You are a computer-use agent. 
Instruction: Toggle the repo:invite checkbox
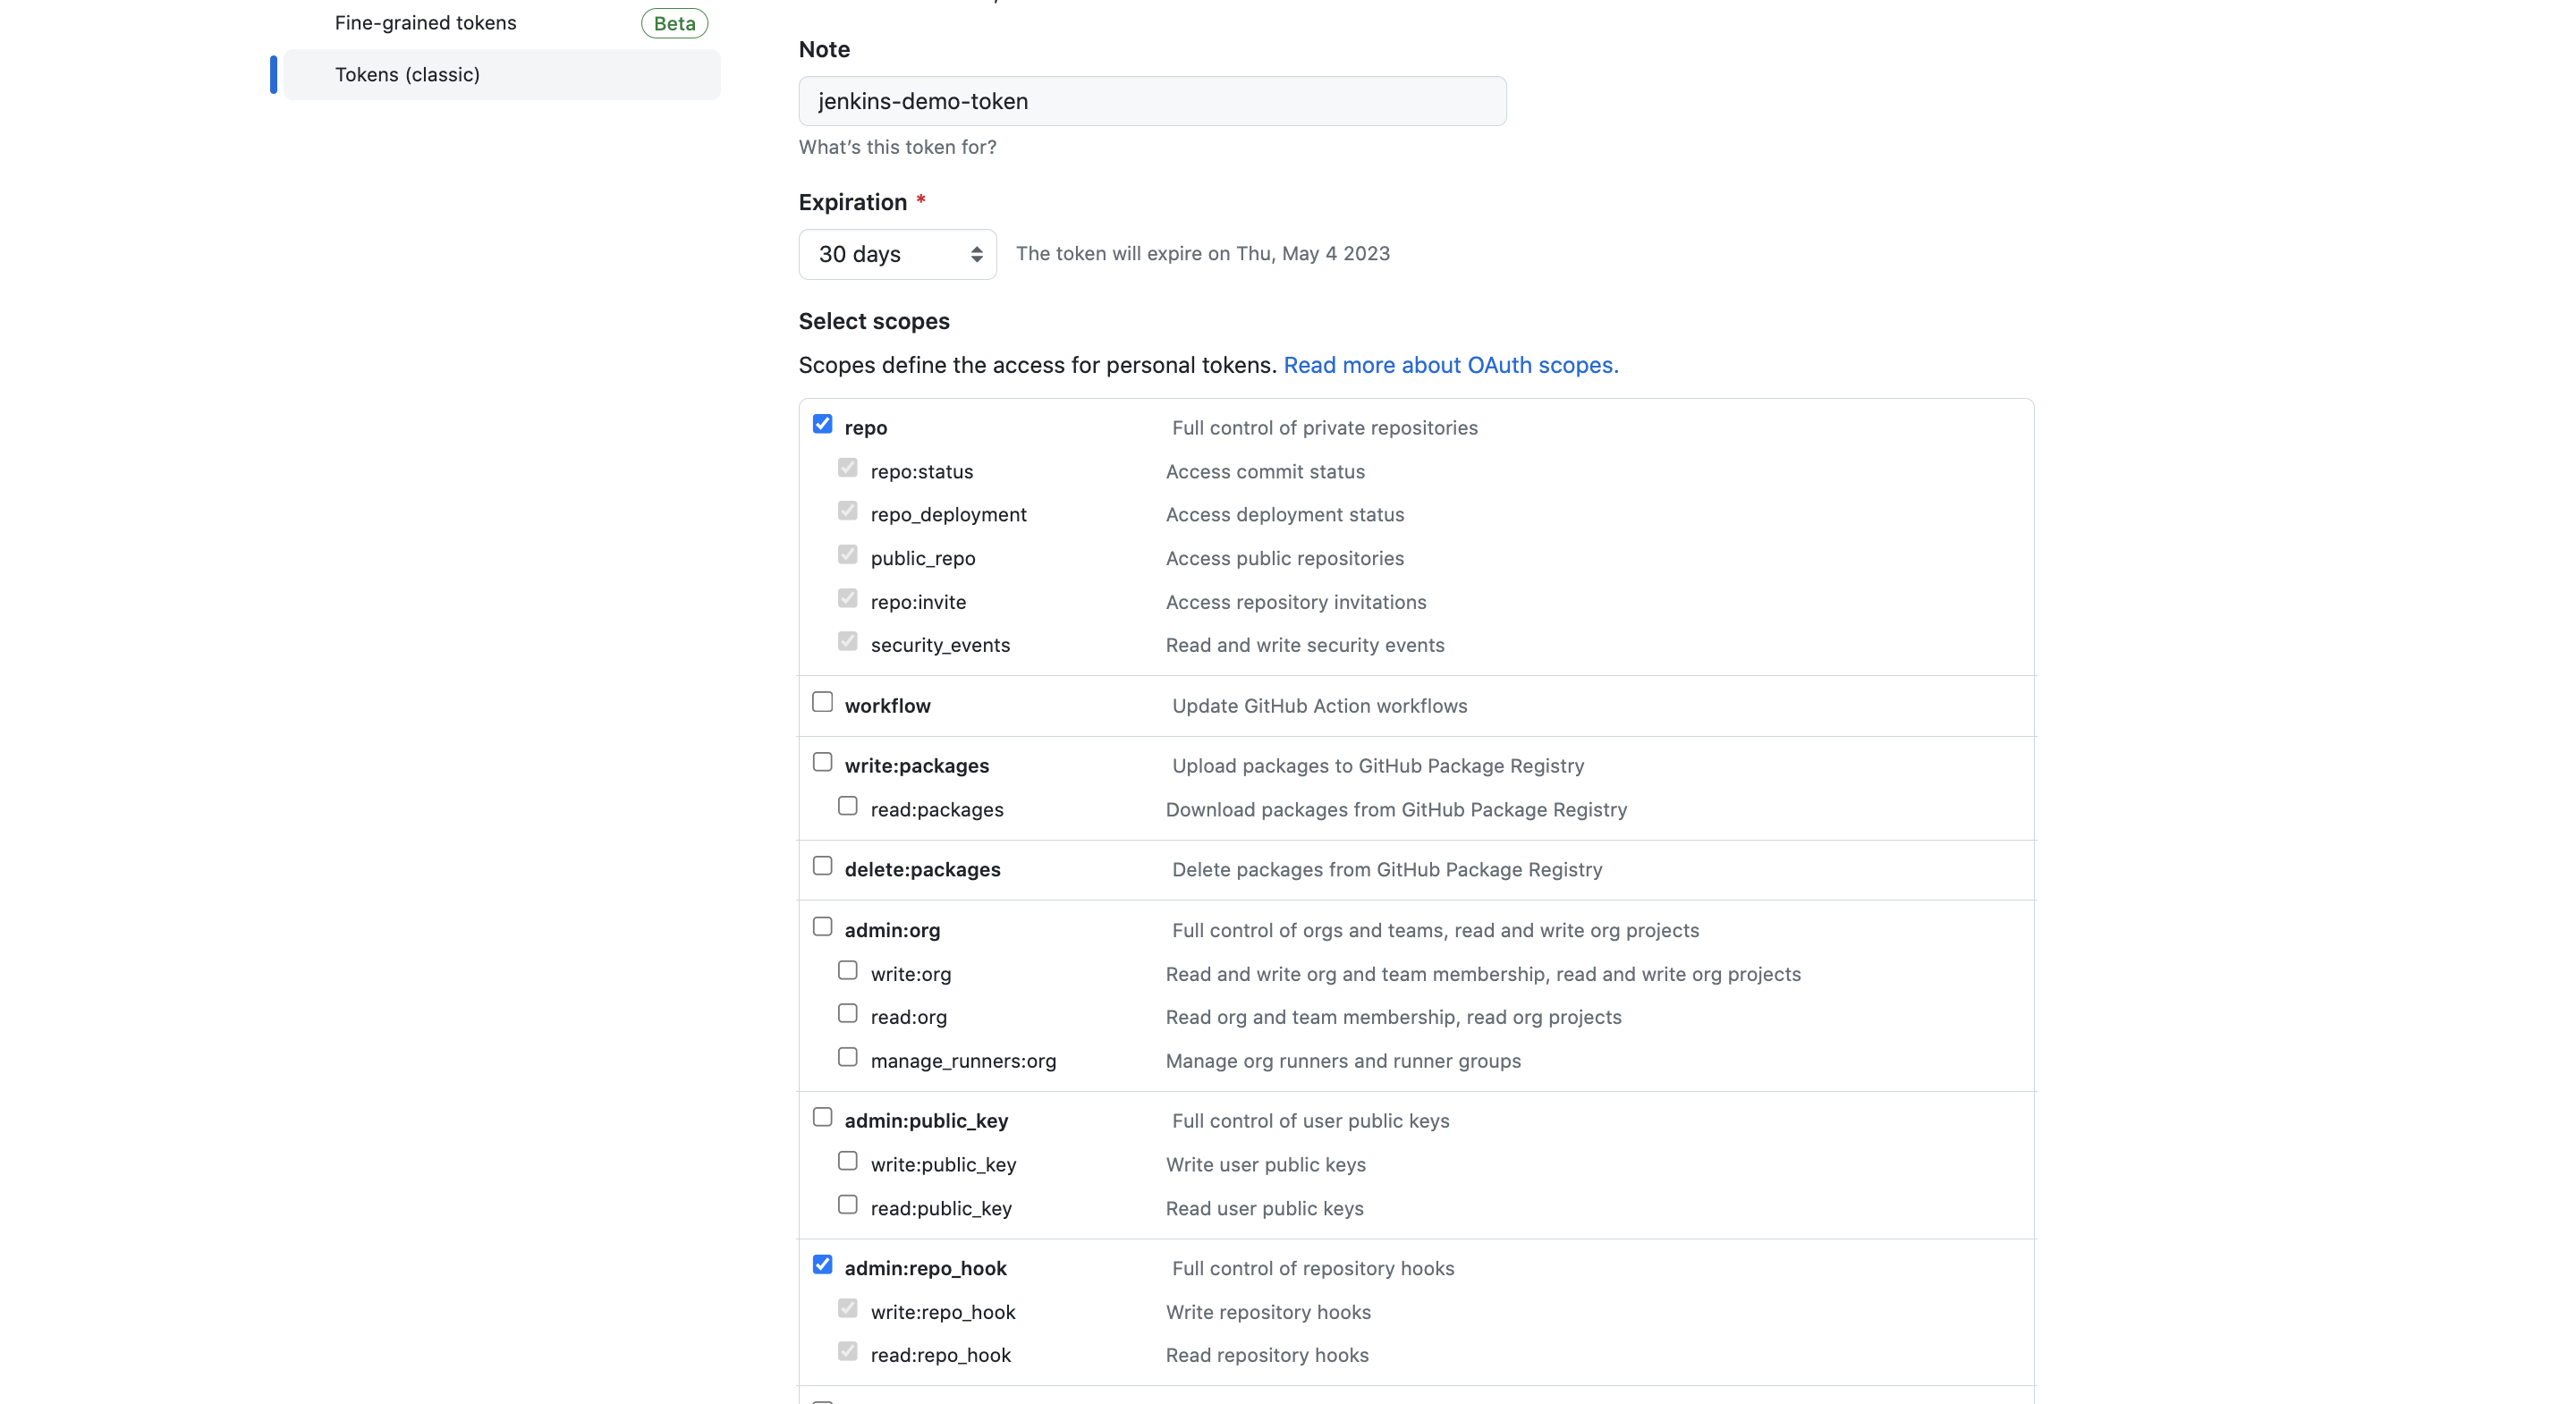click(x=848, y=598)
